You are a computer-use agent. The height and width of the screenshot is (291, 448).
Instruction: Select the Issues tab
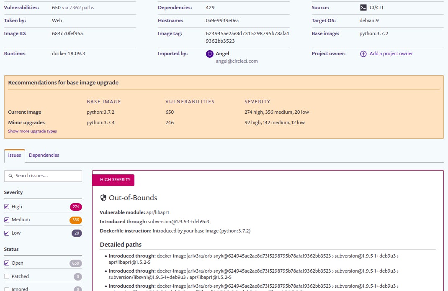tap(14, 155)
